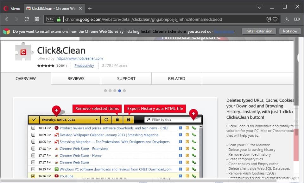Dismiss prompt with Not now
Screen dimensions: 304x183
point(290,31)
